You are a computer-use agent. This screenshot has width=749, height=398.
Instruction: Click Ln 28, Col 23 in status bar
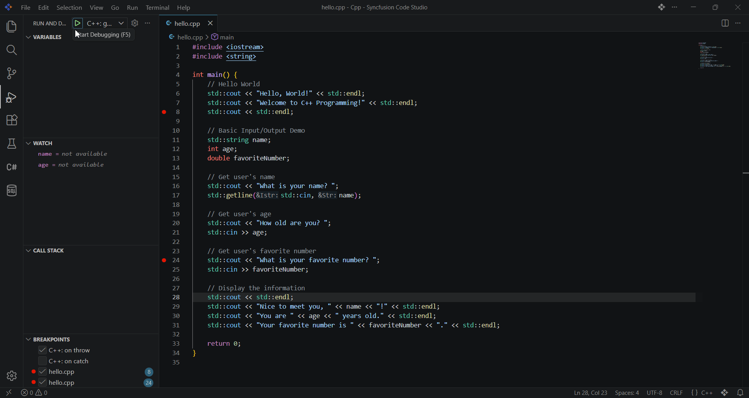tap(590, 393)
